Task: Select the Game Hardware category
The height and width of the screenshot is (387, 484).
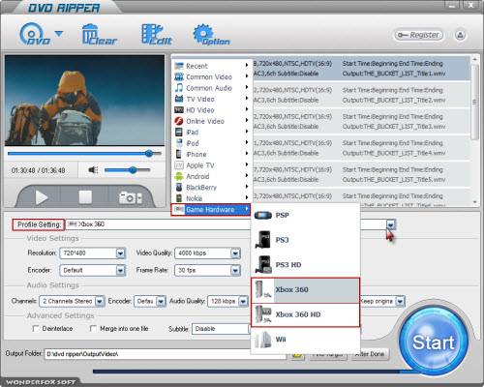Action: (211, 209)
